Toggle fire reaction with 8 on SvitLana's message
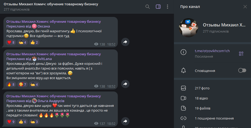 click(x=11, y=84)
